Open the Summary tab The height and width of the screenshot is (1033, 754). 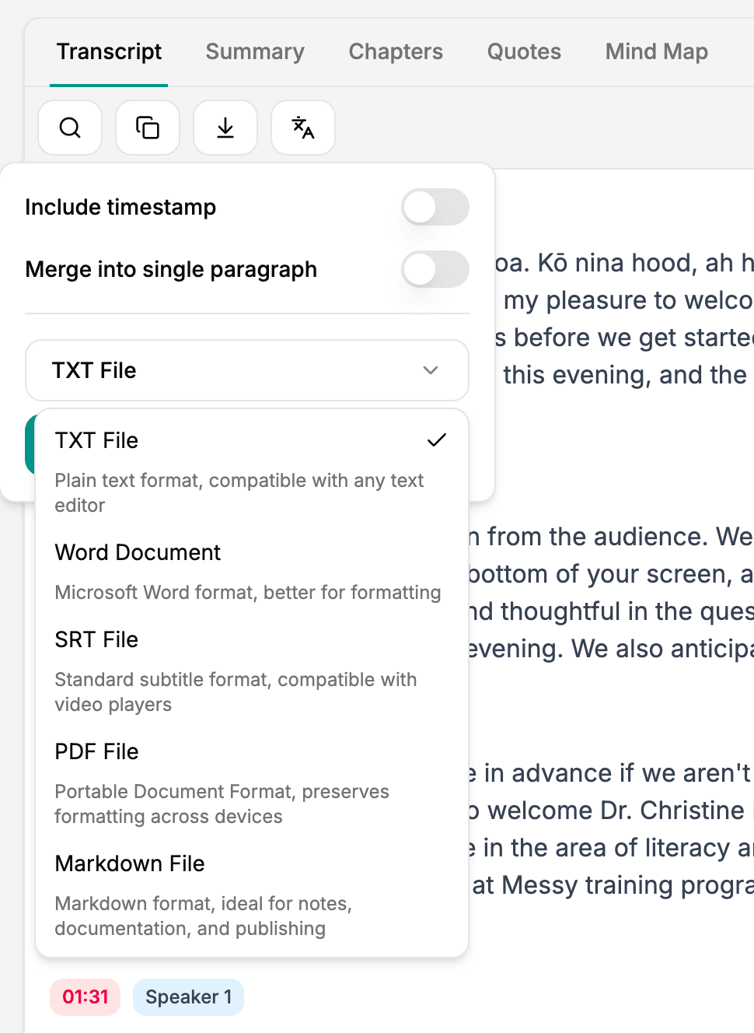[x=255, y=51]
